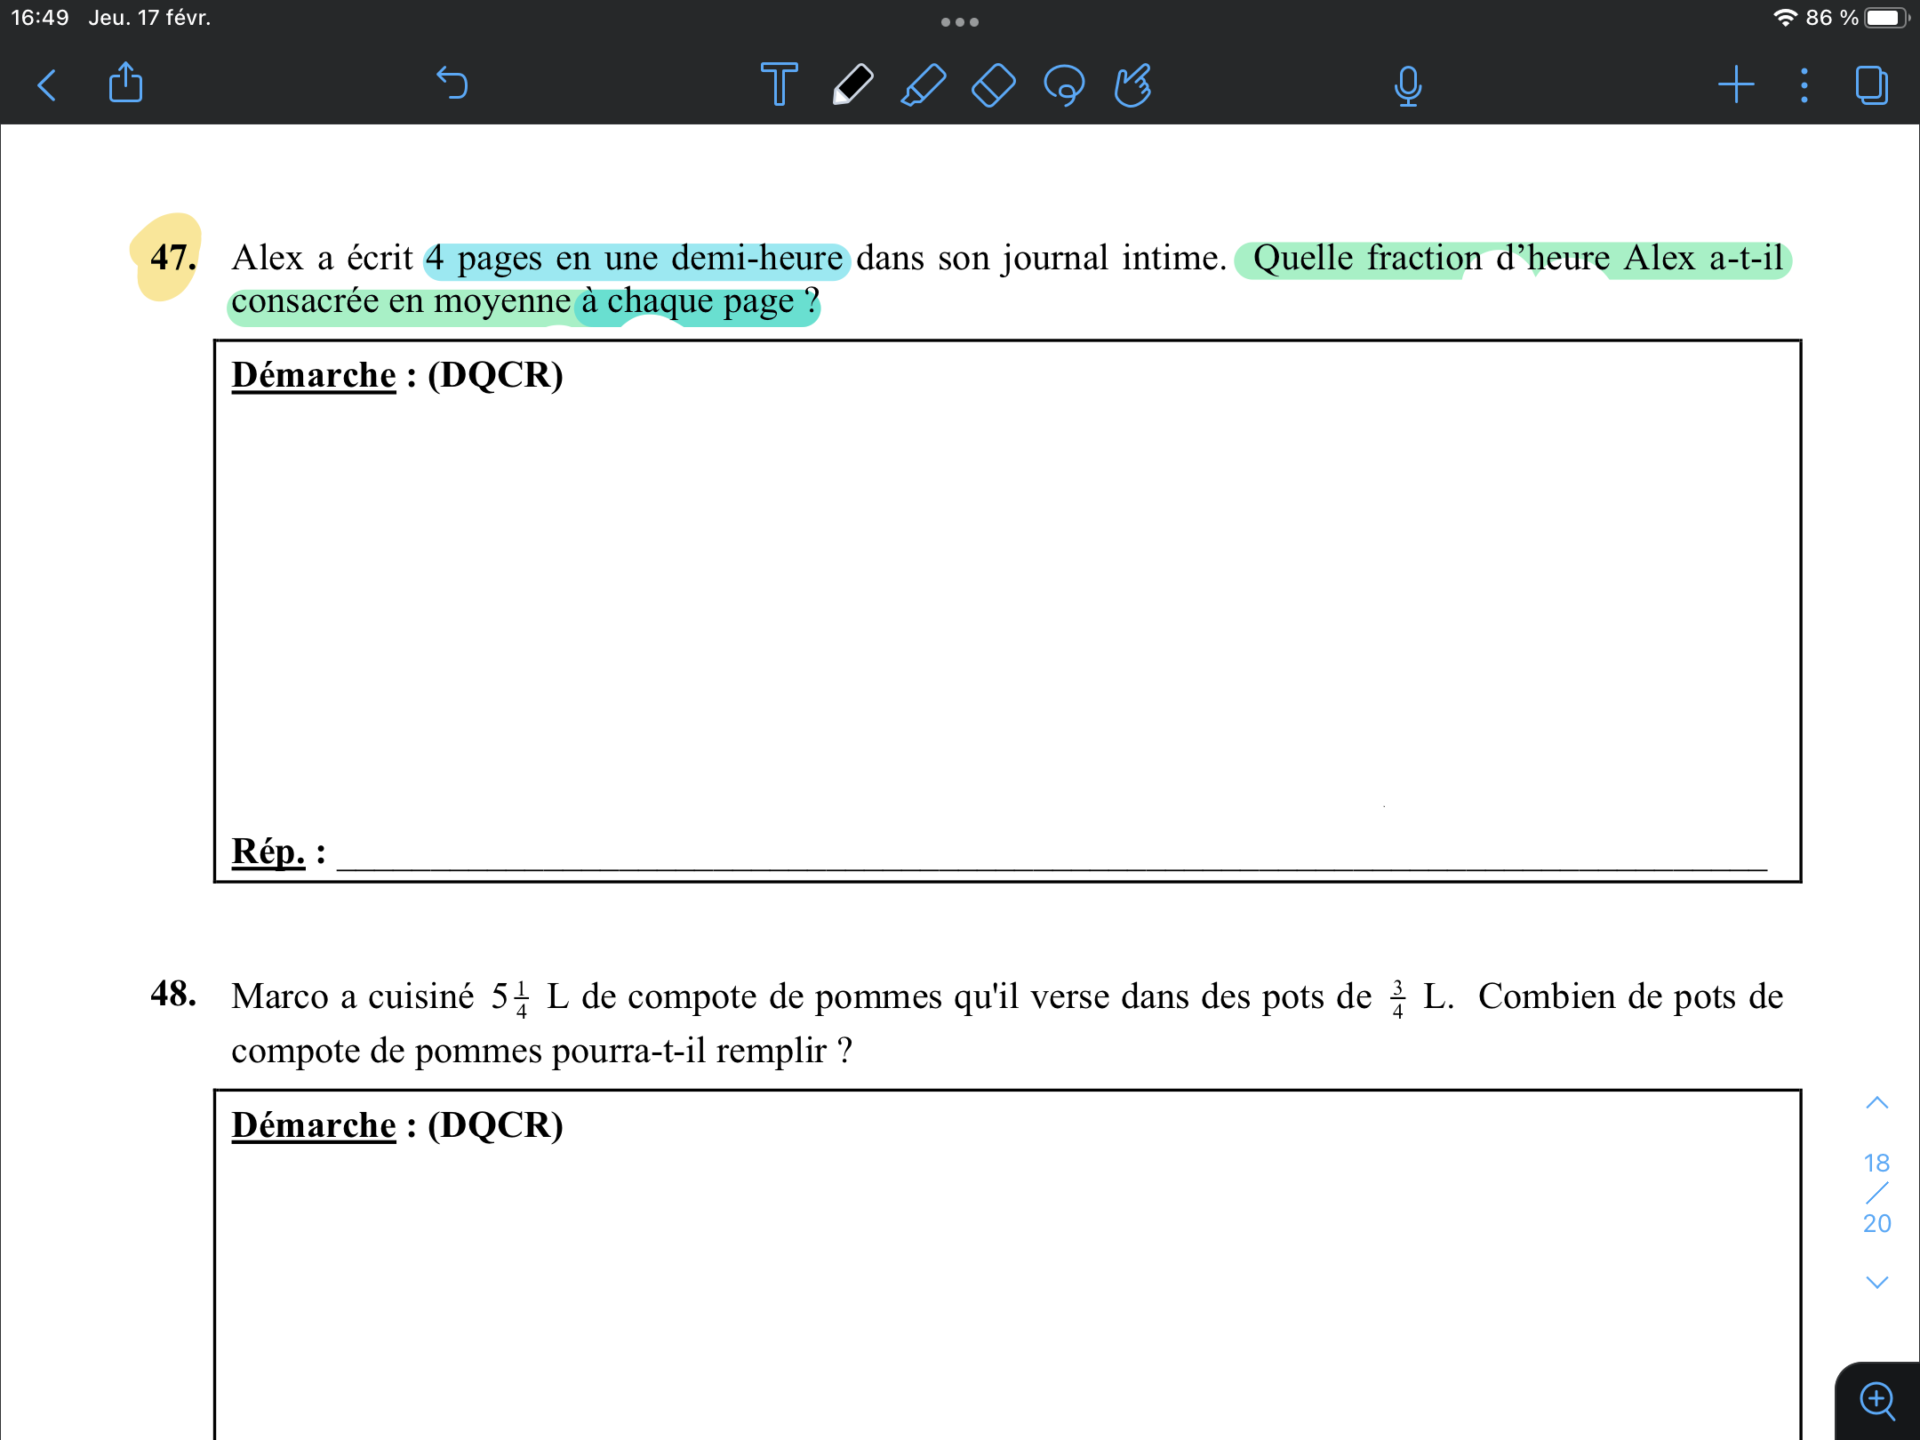Go to the next page with the down chevron
Viewport: 1920px width, 1440px height.
[1876, 1282]
